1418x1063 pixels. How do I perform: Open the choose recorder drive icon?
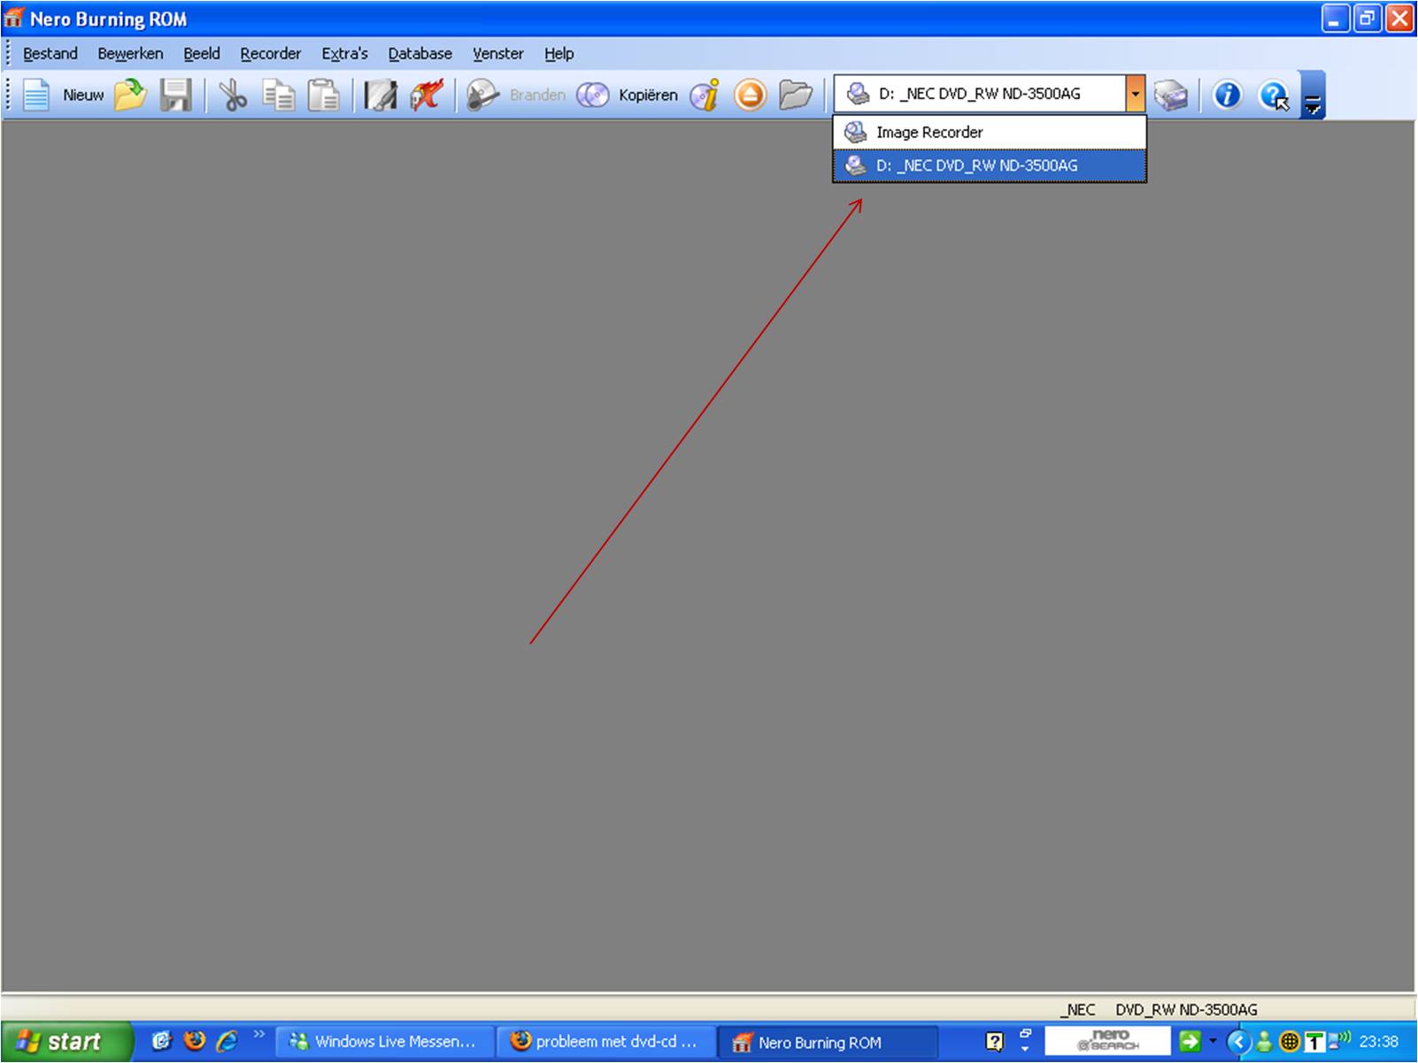click(1170, 95)
